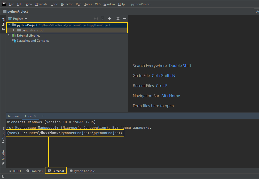Open the File menu

[12, 4]
